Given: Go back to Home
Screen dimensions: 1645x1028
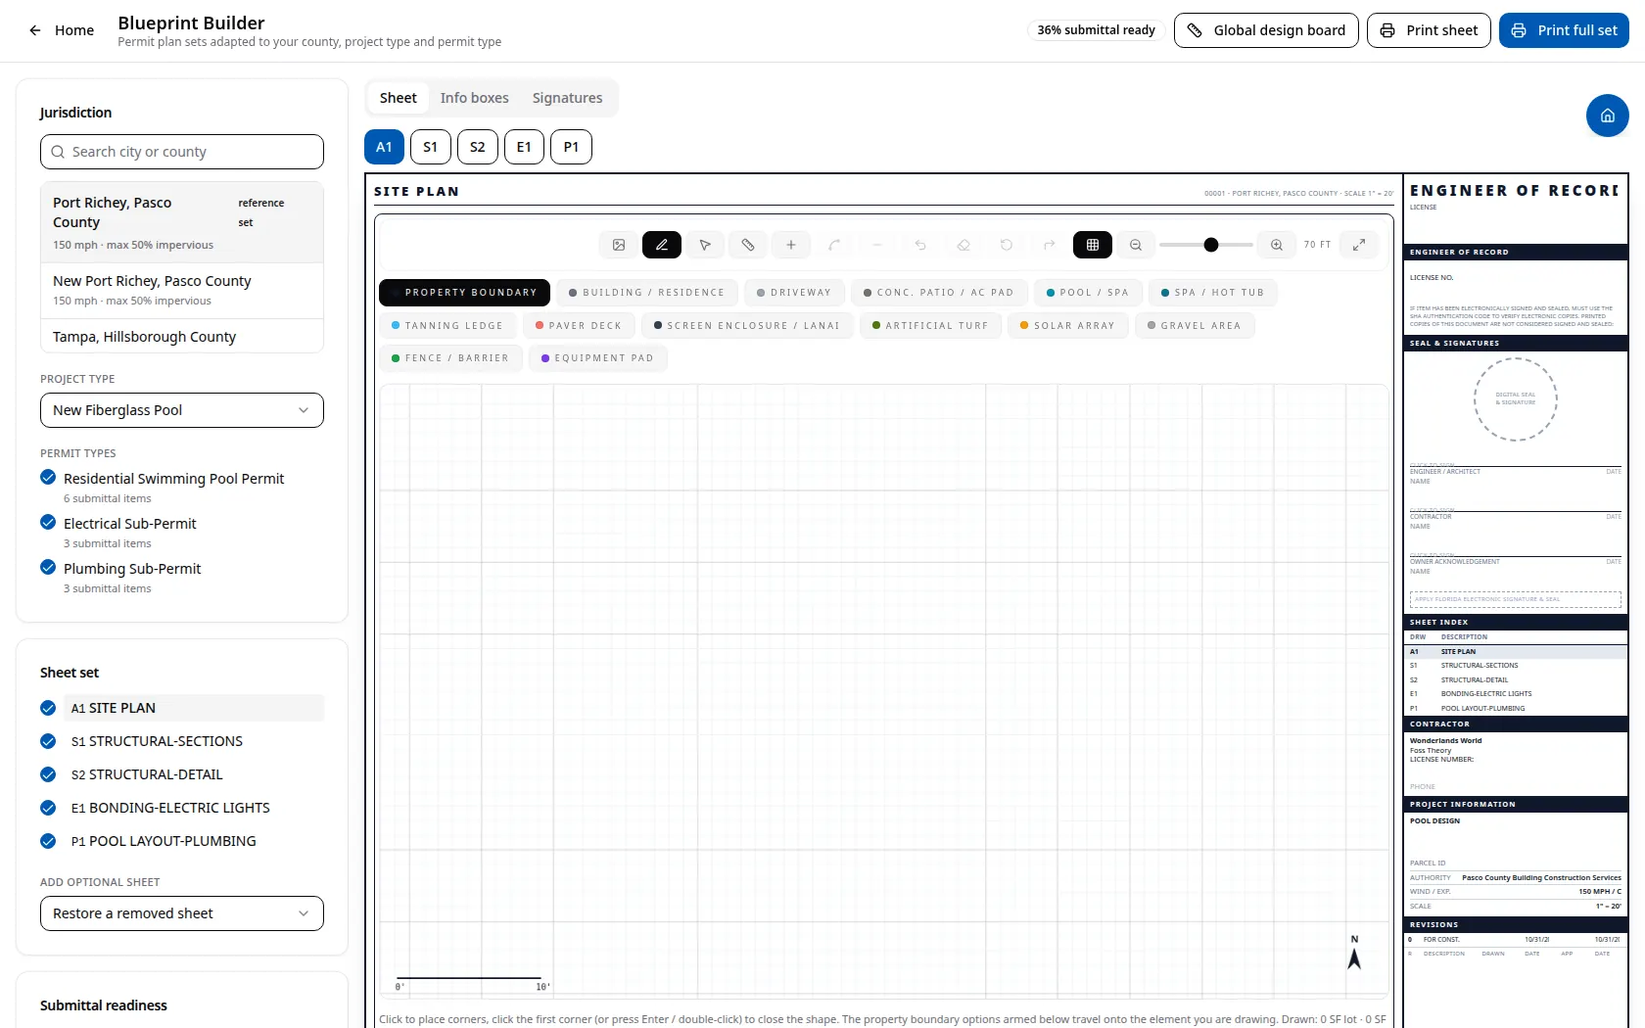Looking at the screenshot, I should (61, 30).
